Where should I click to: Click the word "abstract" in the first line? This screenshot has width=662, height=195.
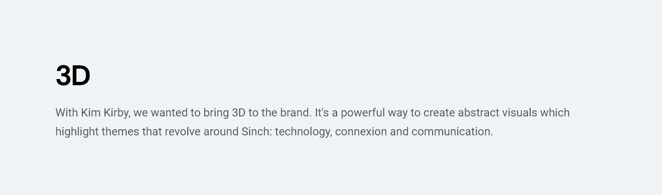478,113
